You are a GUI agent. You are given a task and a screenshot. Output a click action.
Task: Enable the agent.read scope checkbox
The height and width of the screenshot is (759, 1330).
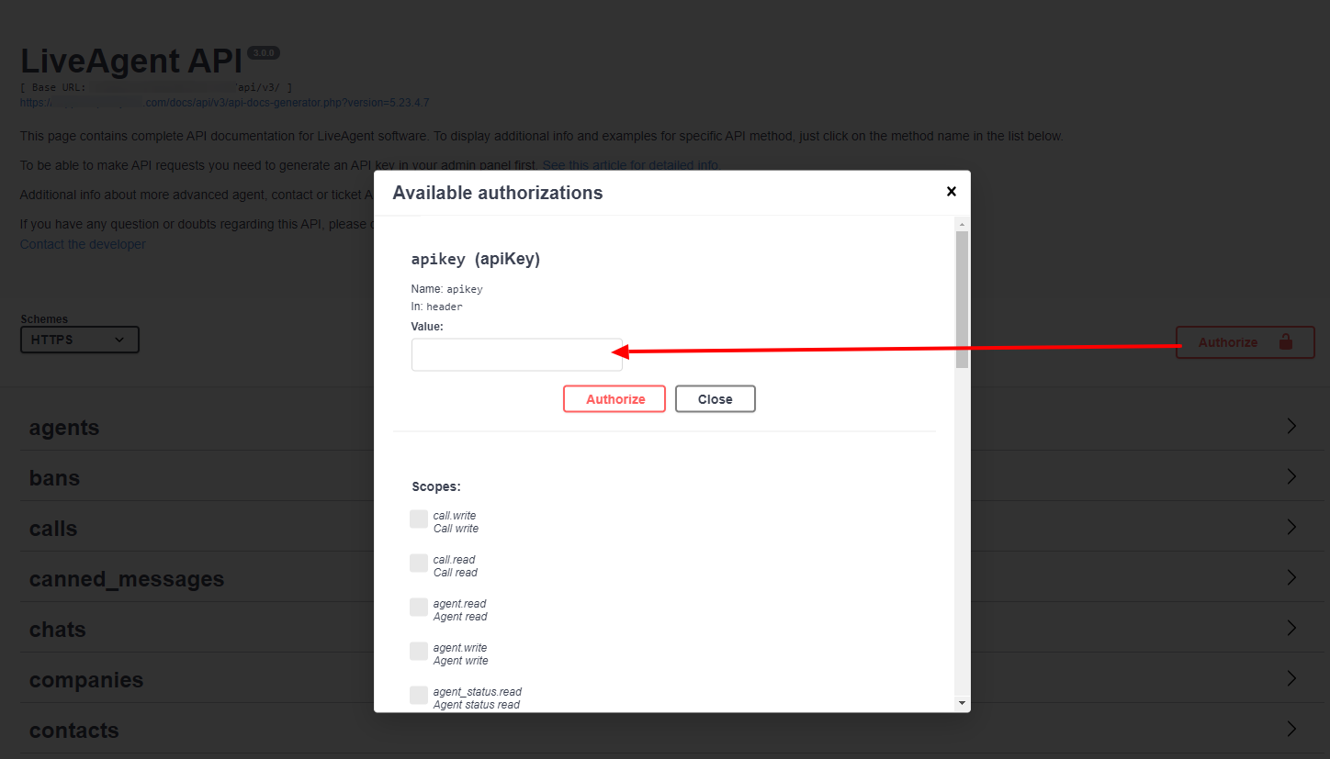[x=419, y=608]
